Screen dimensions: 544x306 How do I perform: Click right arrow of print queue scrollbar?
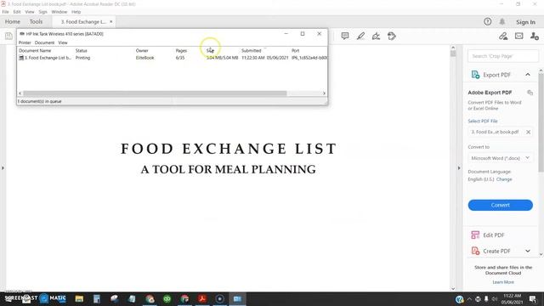tap(324, 93)
